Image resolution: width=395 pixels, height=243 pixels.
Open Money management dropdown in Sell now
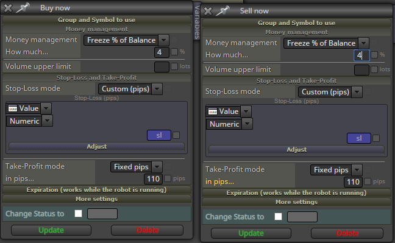(x=363, y=43)
